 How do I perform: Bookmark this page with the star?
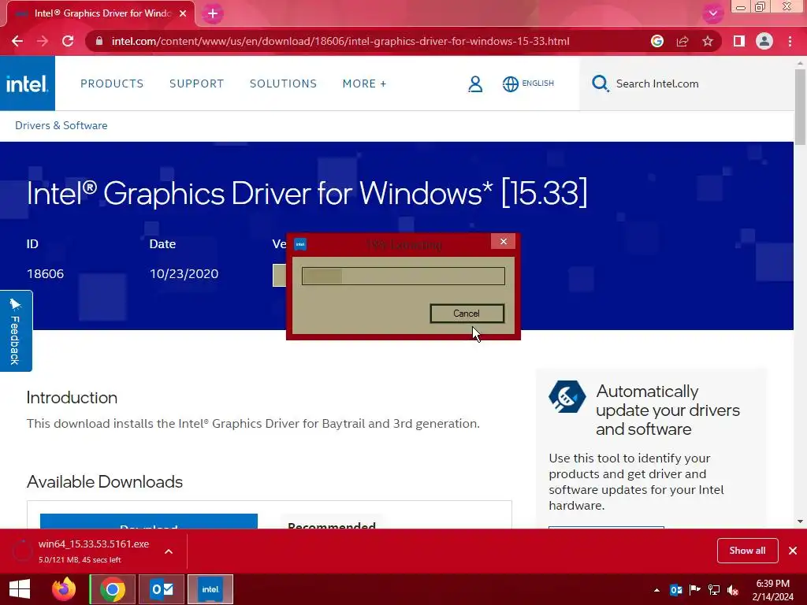708,41
